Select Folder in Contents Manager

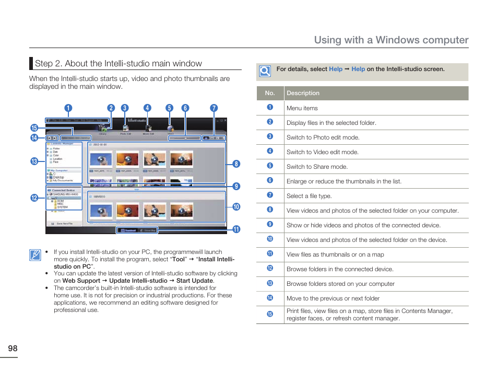click(x=56, y=148)
